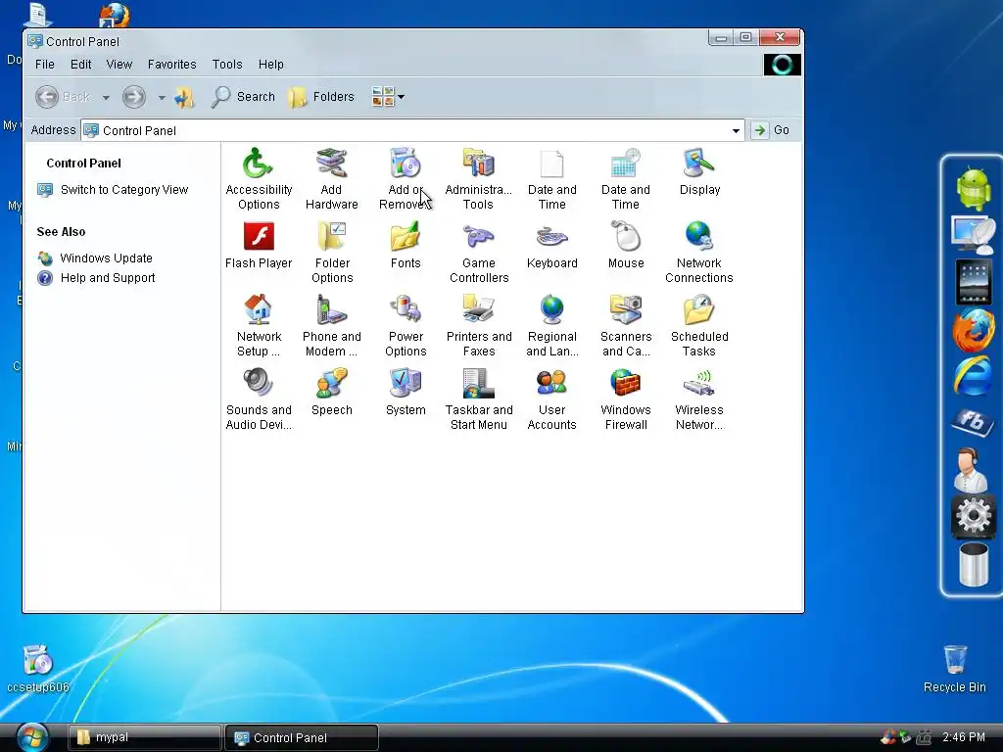Viewport: 1003px width, 752px height.
Task: Open Scheduled Tasks icon
Action: 699,310
